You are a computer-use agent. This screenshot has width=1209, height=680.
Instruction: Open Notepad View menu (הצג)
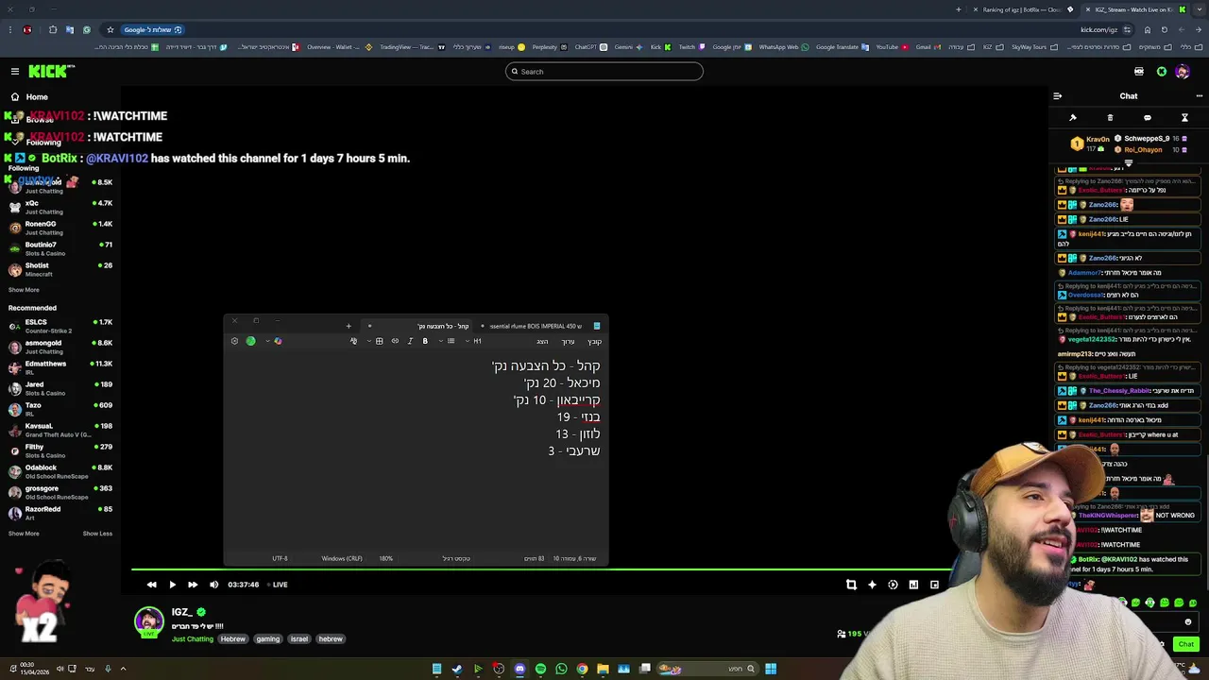tap(542, 342)
